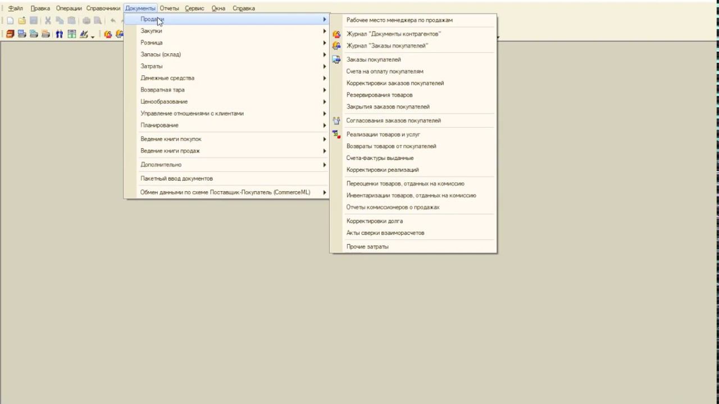
Task: Expand the Запасы (склад) submenu
Action: [226, 54]
